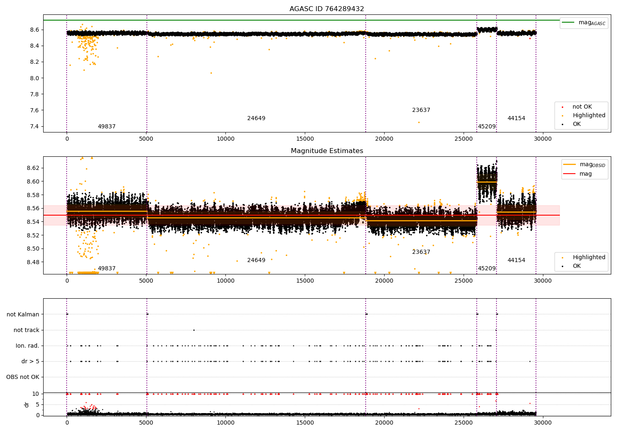
Task: Click the dr axis tick labeled 5
Action: (38, 405)
